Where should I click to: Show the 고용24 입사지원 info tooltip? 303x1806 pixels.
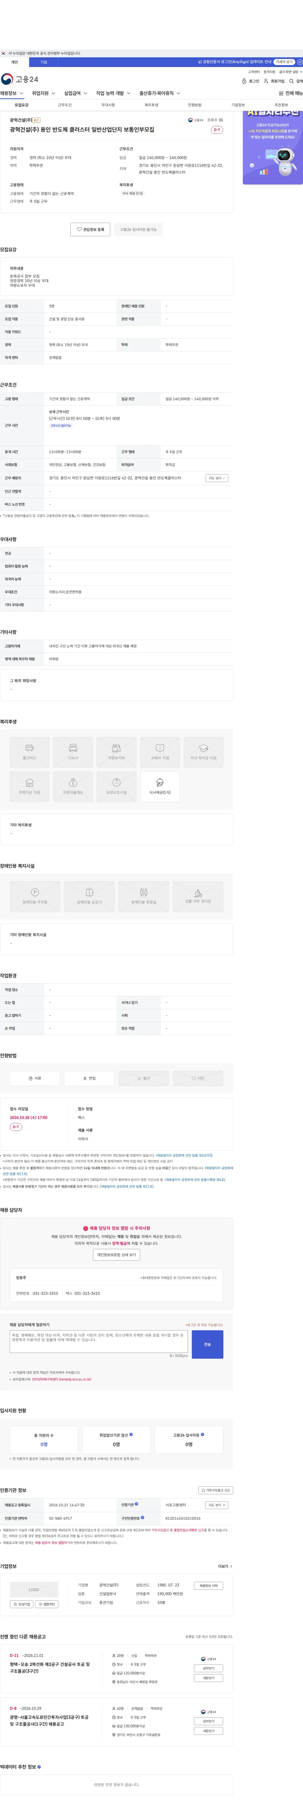pyautogui.click(x=203, y=1434)
